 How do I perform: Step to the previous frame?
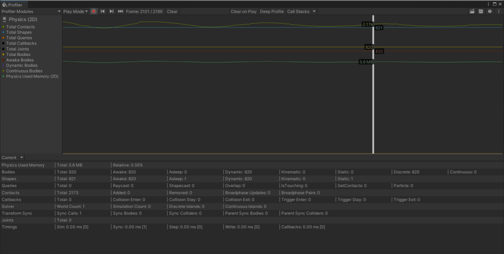pos(102,11)
